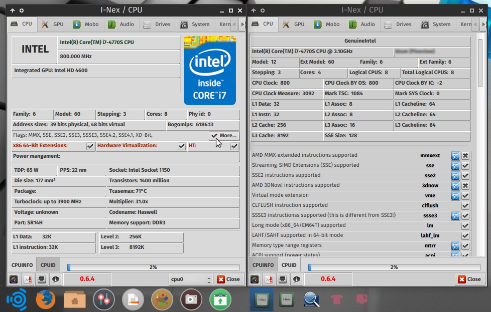Toggle the lahf_lm support checkbox
Screen dimensions: 491x312
point(465,235)
